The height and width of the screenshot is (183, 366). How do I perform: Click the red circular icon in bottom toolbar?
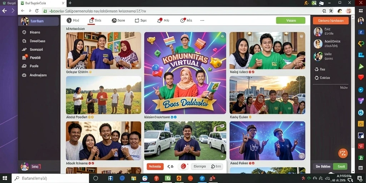(x=183, y=167)
